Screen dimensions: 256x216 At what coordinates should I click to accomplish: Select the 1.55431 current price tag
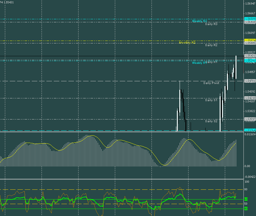point(250,56)
